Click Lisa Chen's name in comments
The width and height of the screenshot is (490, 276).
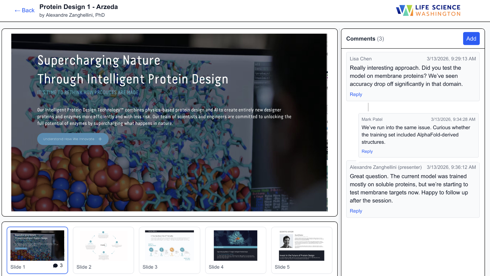click(360, 59)
